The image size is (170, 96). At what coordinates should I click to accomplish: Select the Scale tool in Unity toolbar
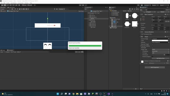pos(11,5)
